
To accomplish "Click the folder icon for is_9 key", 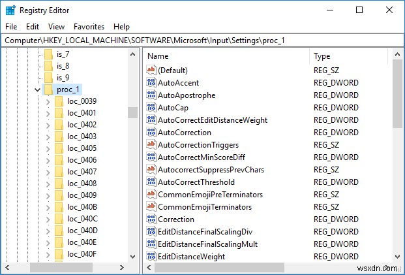I will (47, 78).
